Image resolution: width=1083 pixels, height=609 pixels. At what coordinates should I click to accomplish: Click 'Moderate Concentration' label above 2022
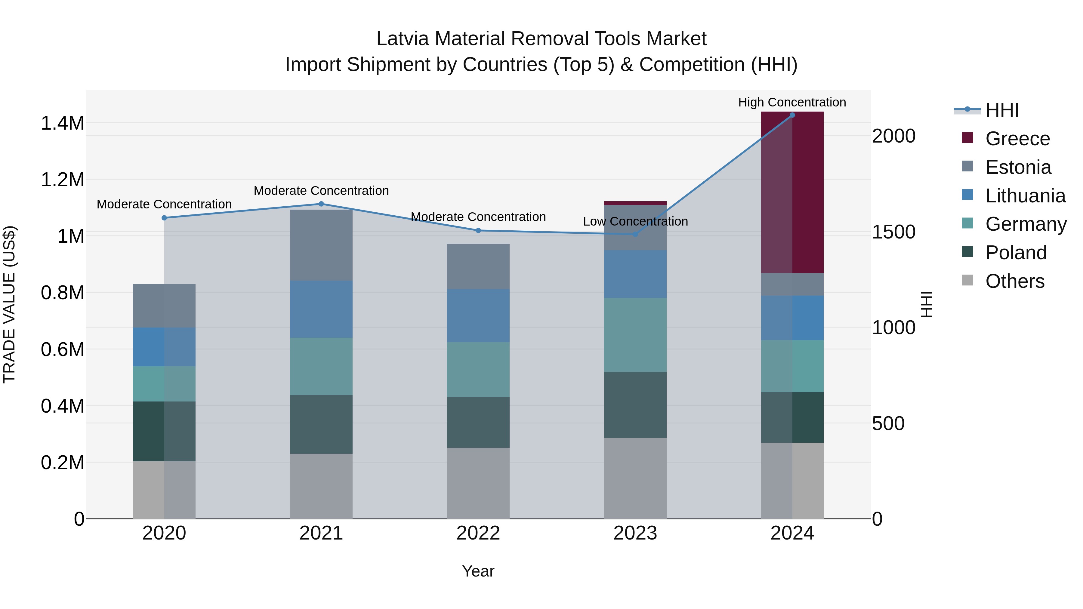[478, 217]
